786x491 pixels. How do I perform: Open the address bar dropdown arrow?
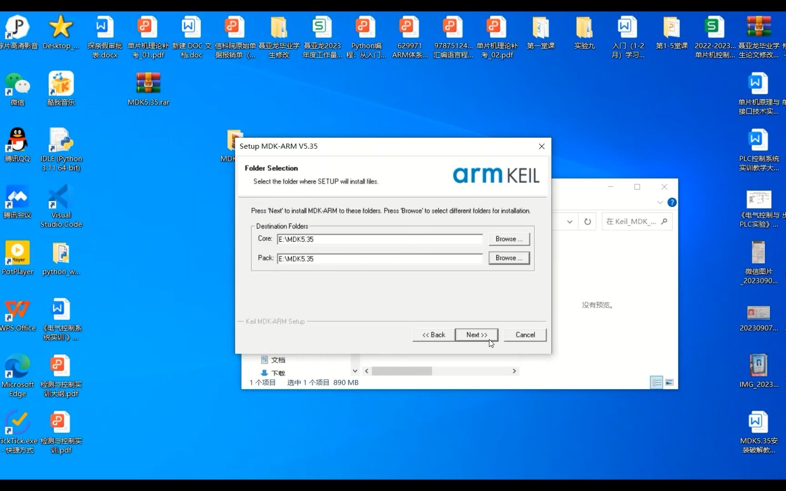pyautogui.click(x=569, y=221)
